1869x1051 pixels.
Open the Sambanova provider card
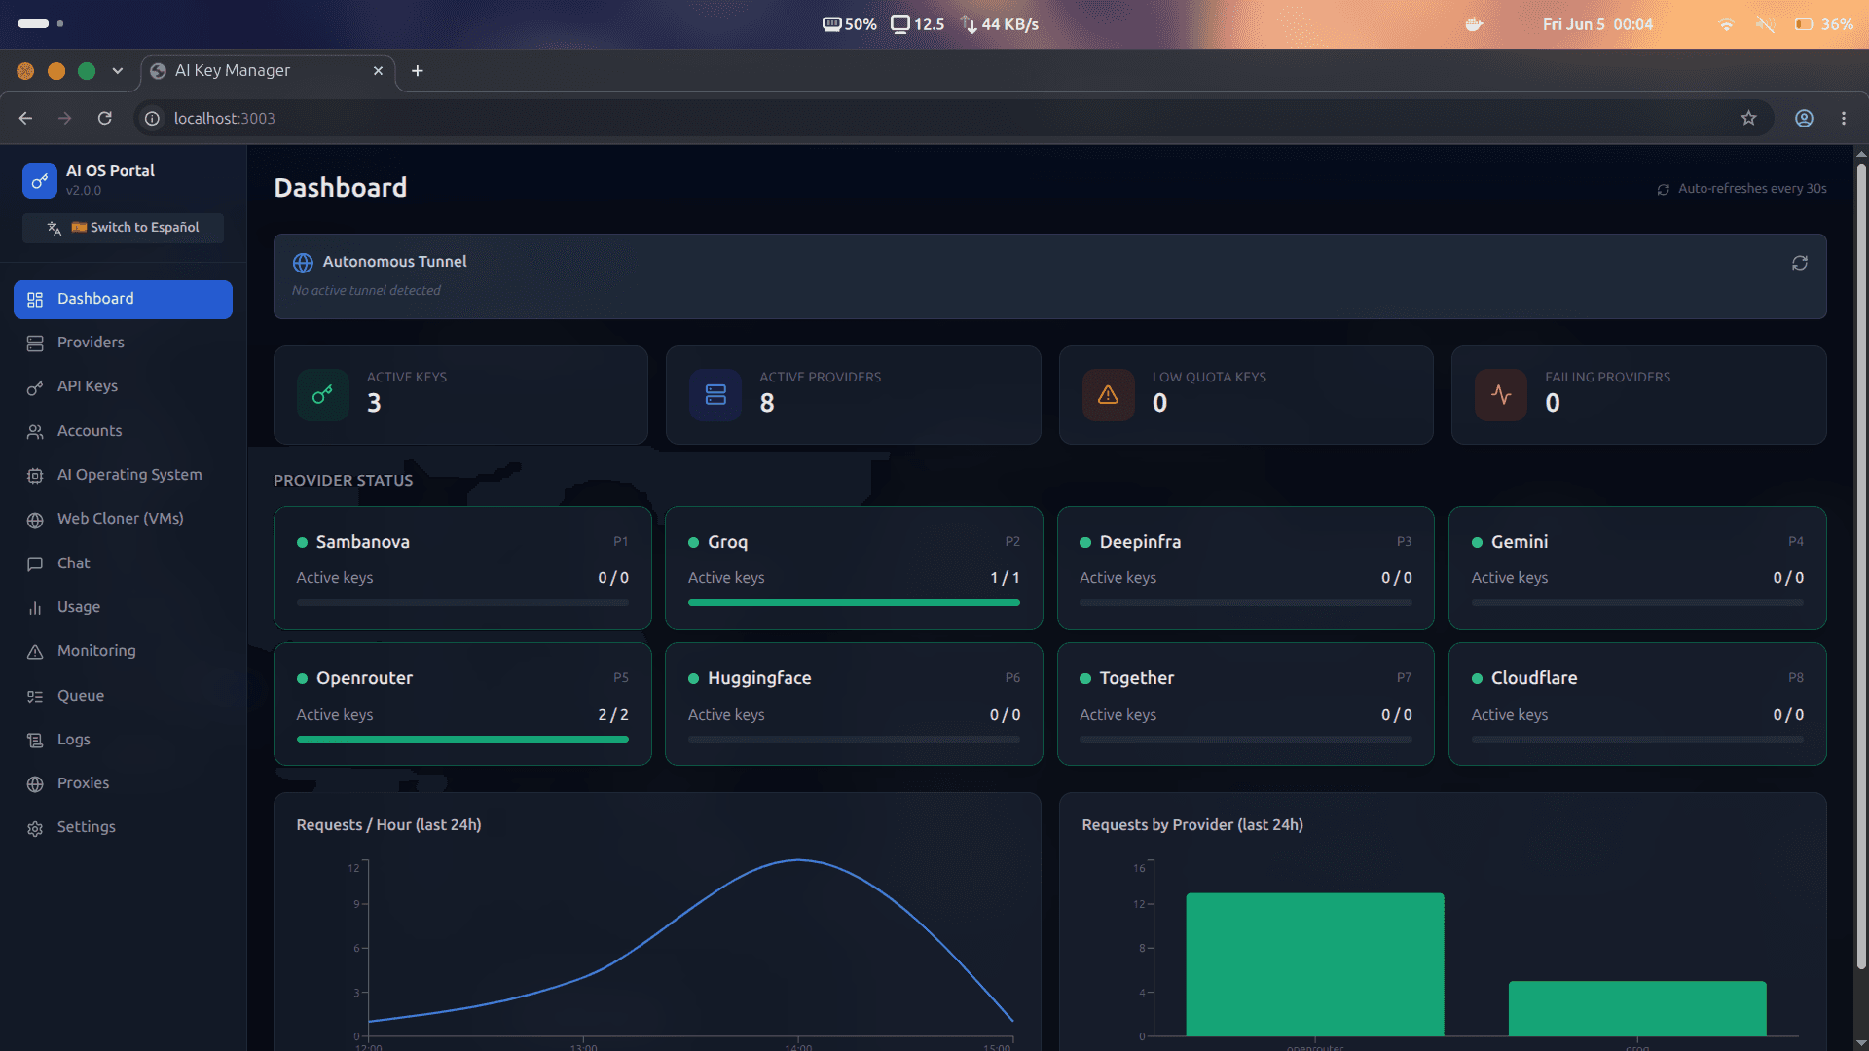(462, 567)
